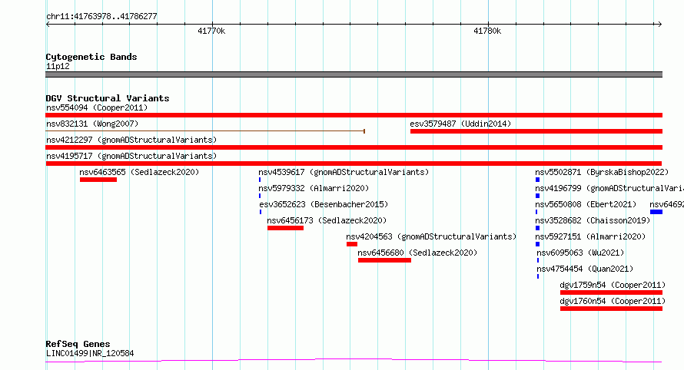Image resolution: width=684 pixels, height=370 pixels.
Task: Select the thin brown nsv832131 variant line
Action: [x=205, y=130]
